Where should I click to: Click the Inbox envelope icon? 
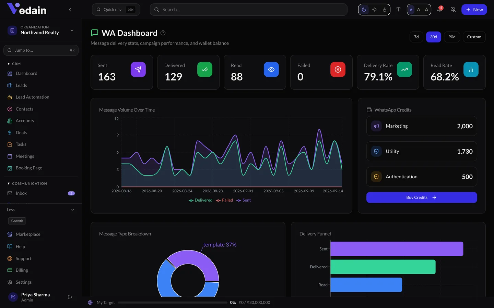coord(10,193)
